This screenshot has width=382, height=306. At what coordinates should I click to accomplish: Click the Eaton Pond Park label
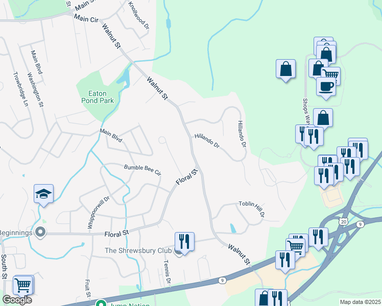point(98,97)
